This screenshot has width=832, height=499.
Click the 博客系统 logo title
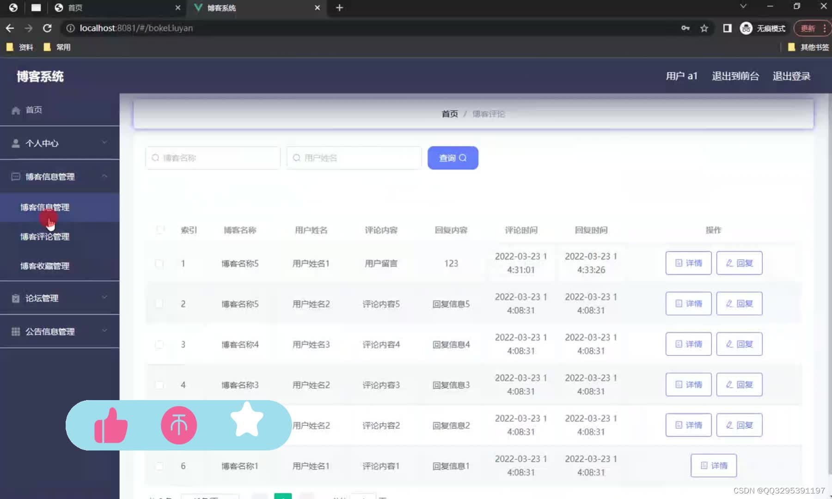[40, 76]
